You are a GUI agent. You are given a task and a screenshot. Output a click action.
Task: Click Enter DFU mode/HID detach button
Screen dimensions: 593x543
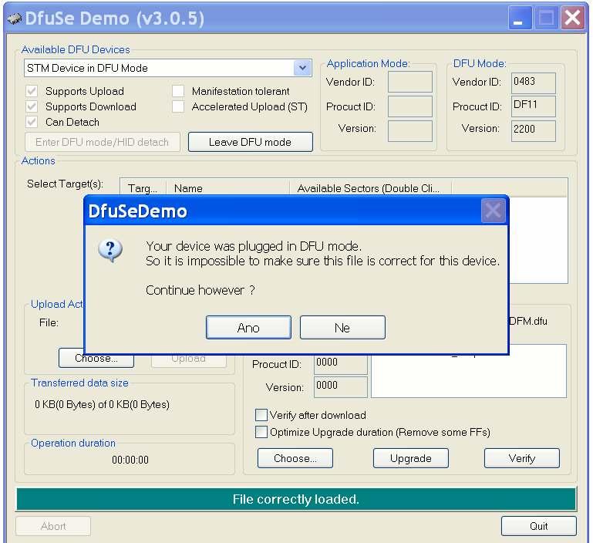pos(103,142)
